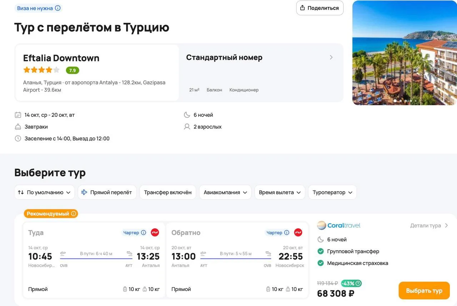This screenshot has height=306, width=457.
Task: Toggle the 'Трансфер включён' filter
Action: coord(168,192)
